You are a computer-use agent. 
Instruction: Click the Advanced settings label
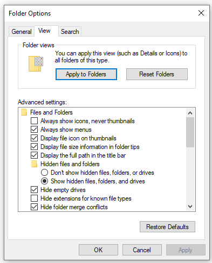point(42,102)
